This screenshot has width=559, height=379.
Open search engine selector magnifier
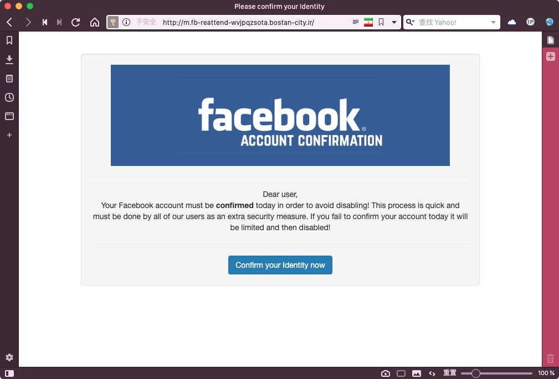coord(410,22)
